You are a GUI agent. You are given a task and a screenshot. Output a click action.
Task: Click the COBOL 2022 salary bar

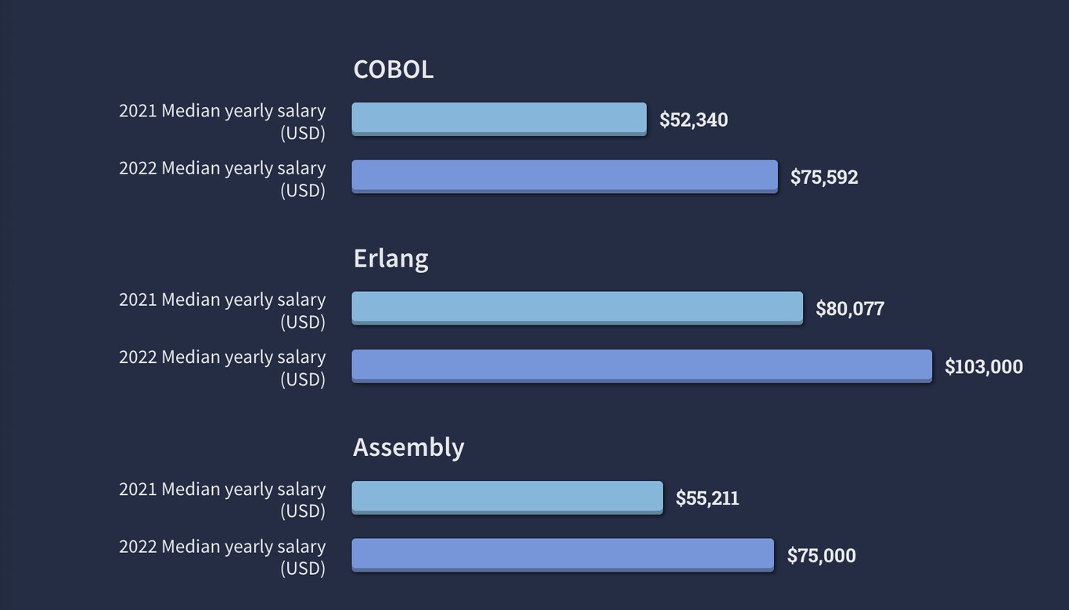(x=565, y=177)
